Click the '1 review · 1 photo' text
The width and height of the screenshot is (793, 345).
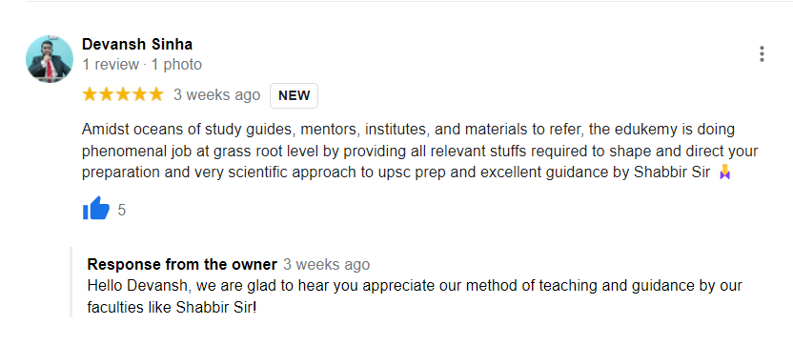point(142,65)
